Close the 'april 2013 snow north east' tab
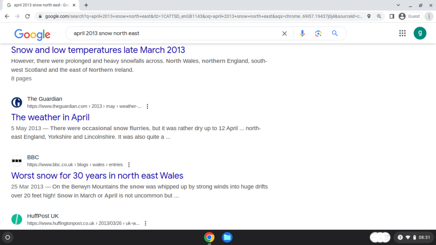This screenshot has width=436, height=245. click(x=74, y=5)
